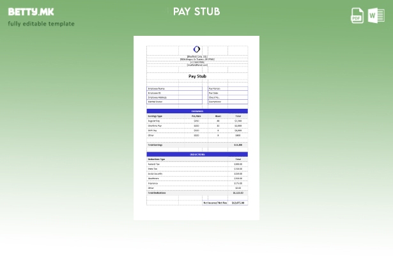This screenshot has height=256, width=393.
Task: Click the 'fully editable template' text
Action: (x=41, y=24)
